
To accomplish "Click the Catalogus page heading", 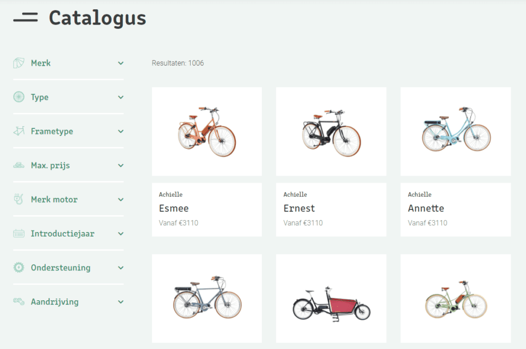I will [x=98, y=18].
